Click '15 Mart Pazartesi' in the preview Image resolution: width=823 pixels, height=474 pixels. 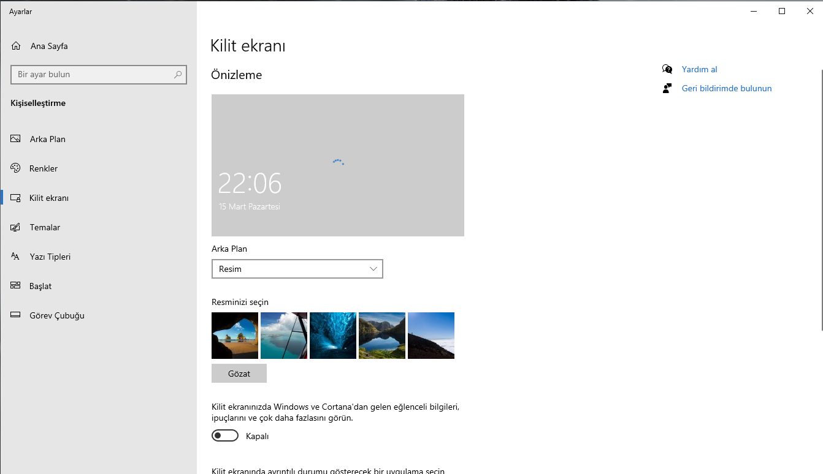point(250,207)
